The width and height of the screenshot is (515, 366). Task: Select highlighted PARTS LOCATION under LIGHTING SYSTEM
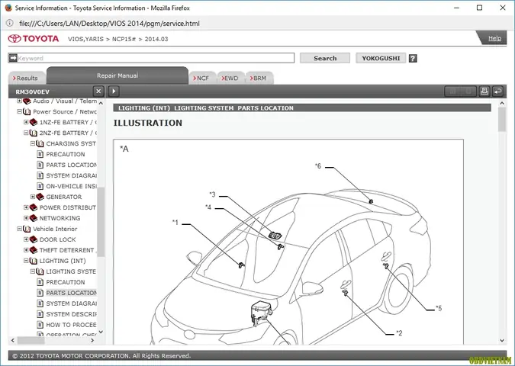pyautogui.click(x=71, y=293)
